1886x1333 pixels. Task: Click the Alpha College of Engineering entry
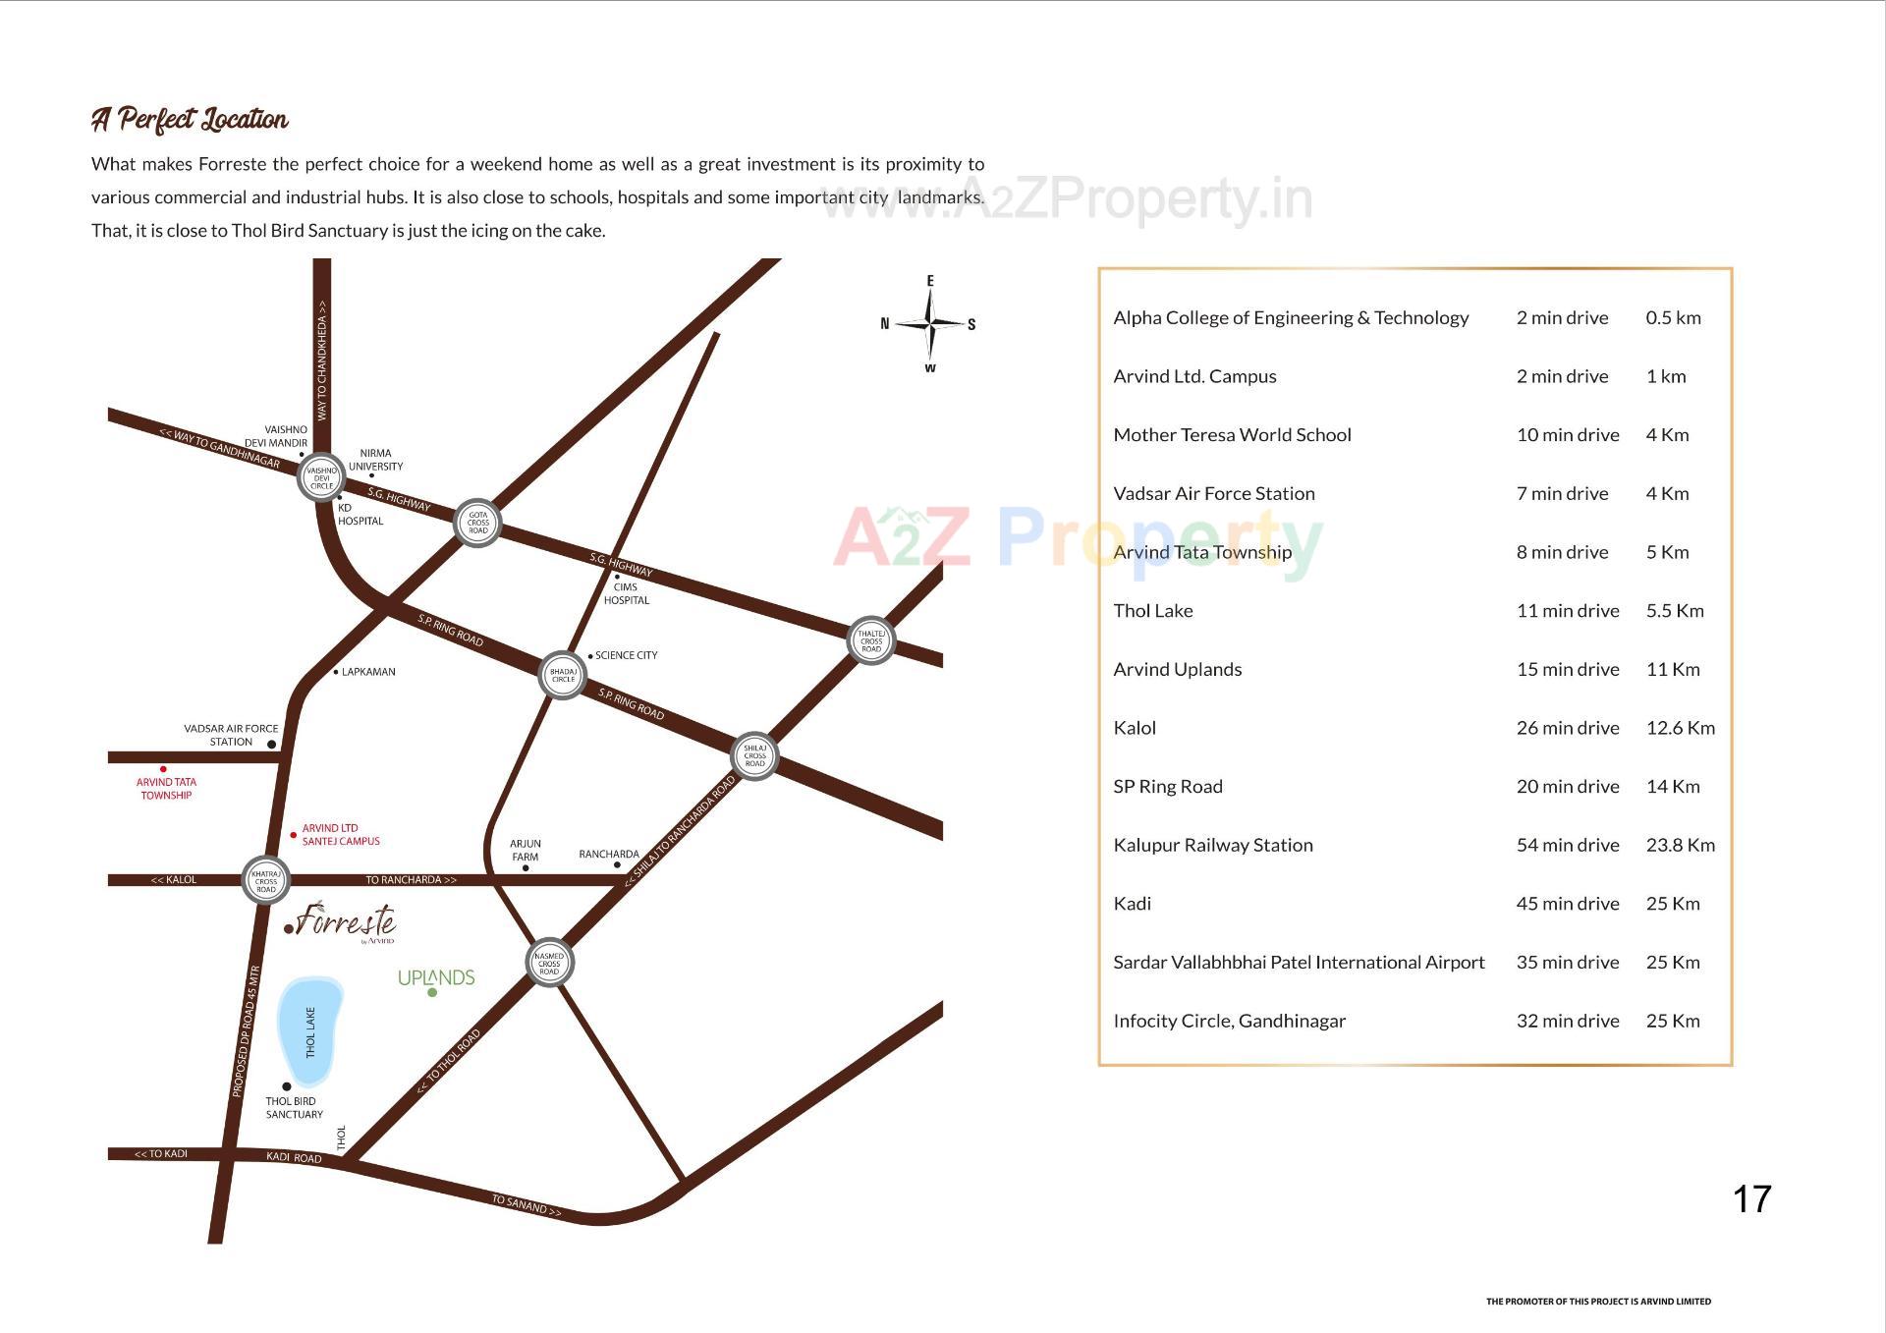click(1291, 318)
